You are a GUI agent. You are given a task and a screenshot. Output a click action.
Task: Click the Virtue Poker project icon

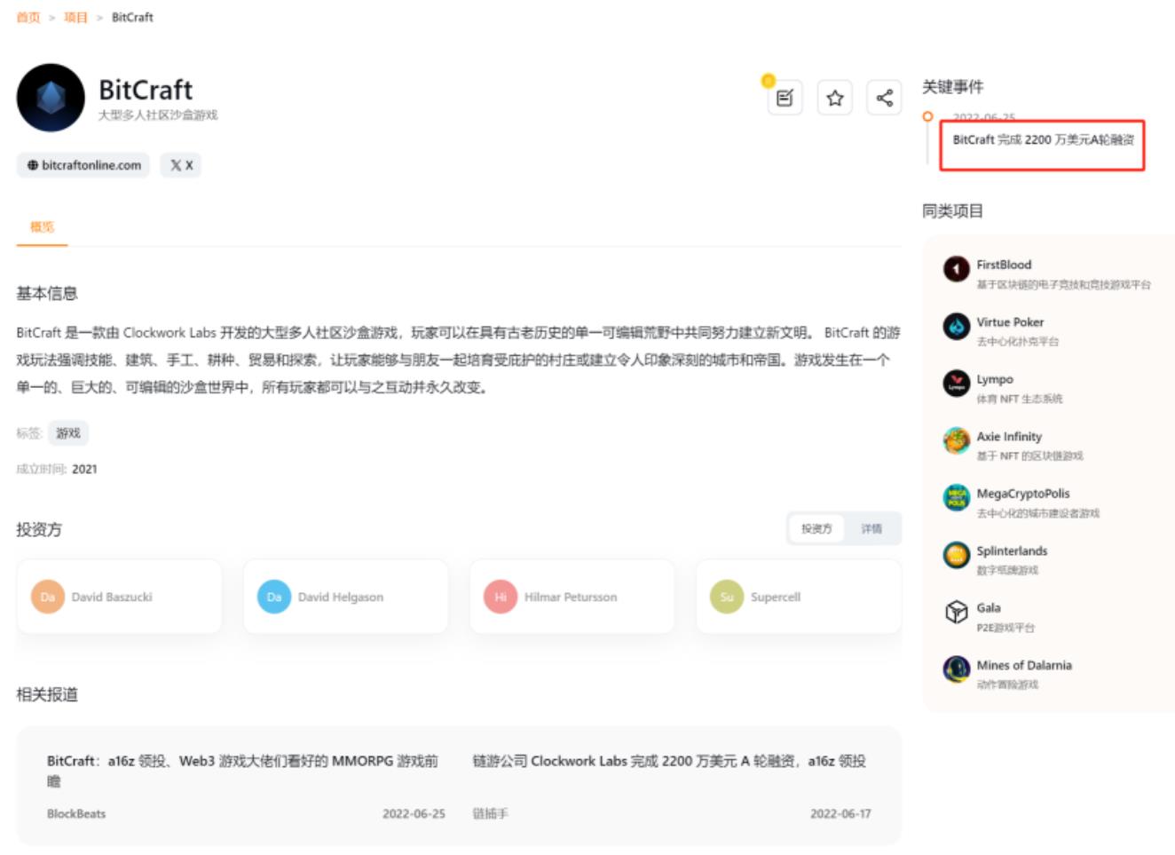click(956, 327)
